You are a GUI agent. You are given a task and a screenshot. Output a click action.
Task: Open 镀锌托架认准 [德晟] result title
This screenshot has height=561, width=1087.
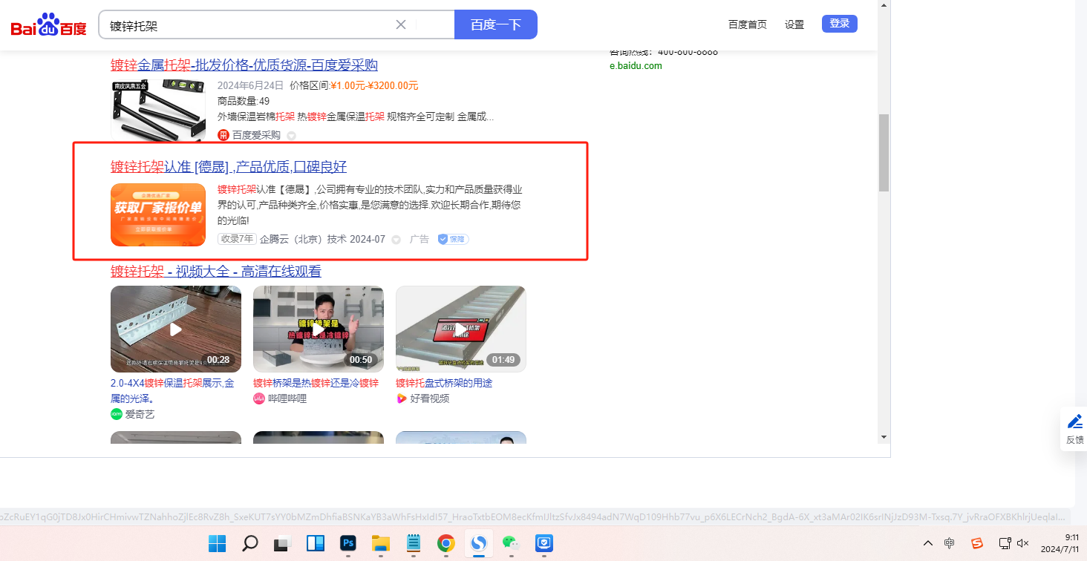point(229,166)
